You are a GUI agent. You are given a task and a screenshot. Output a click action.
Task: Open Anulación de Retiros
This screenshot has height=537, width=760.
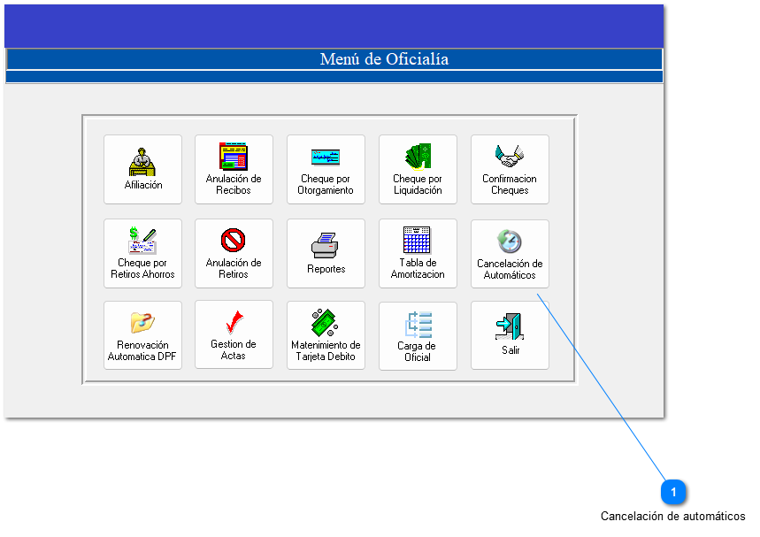(234, 253)
